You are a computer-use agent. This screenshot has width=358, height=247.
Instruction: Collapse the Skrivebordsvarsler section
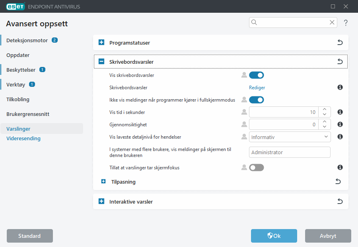point(101,61)
